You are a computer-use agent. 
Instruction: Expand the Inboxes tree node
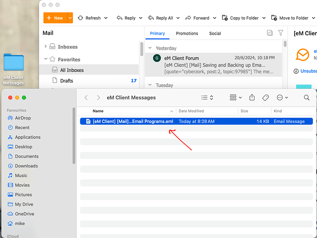point(46,46)
